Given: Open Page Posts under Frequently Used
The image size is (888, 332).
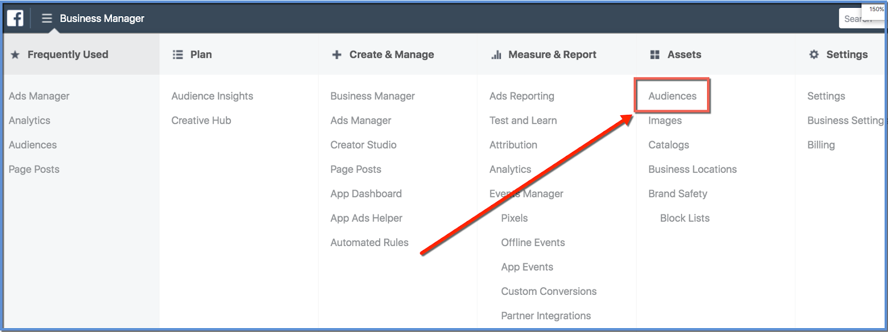Looking at the screenshot, I should tap(34, 169).
